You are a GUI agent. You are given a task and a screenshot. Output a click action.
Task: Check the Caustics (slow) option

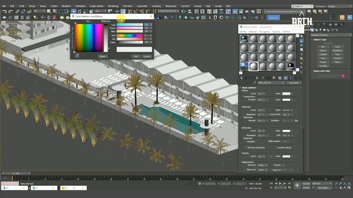276,148
